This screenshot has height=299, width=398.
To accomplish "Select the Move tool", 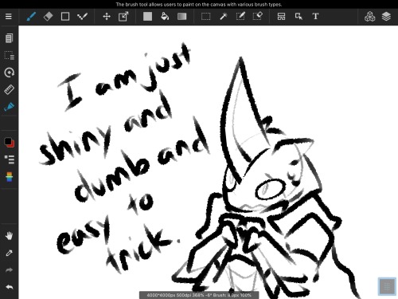I will click(107, 17).
